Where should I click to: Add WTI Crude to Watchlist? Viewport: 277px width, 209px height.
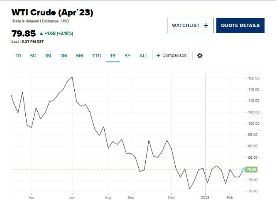click(190, 25)
